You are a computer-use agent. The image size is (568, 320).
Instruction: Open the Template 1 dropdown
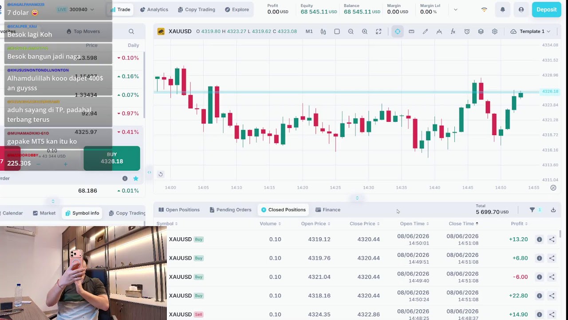(531, 32)
